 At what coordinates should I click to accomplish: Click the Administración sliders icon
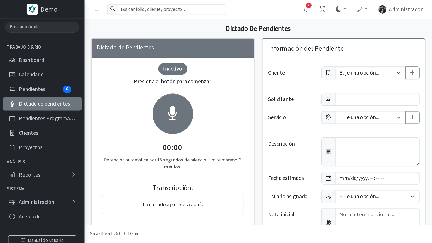tap(12, 202)
